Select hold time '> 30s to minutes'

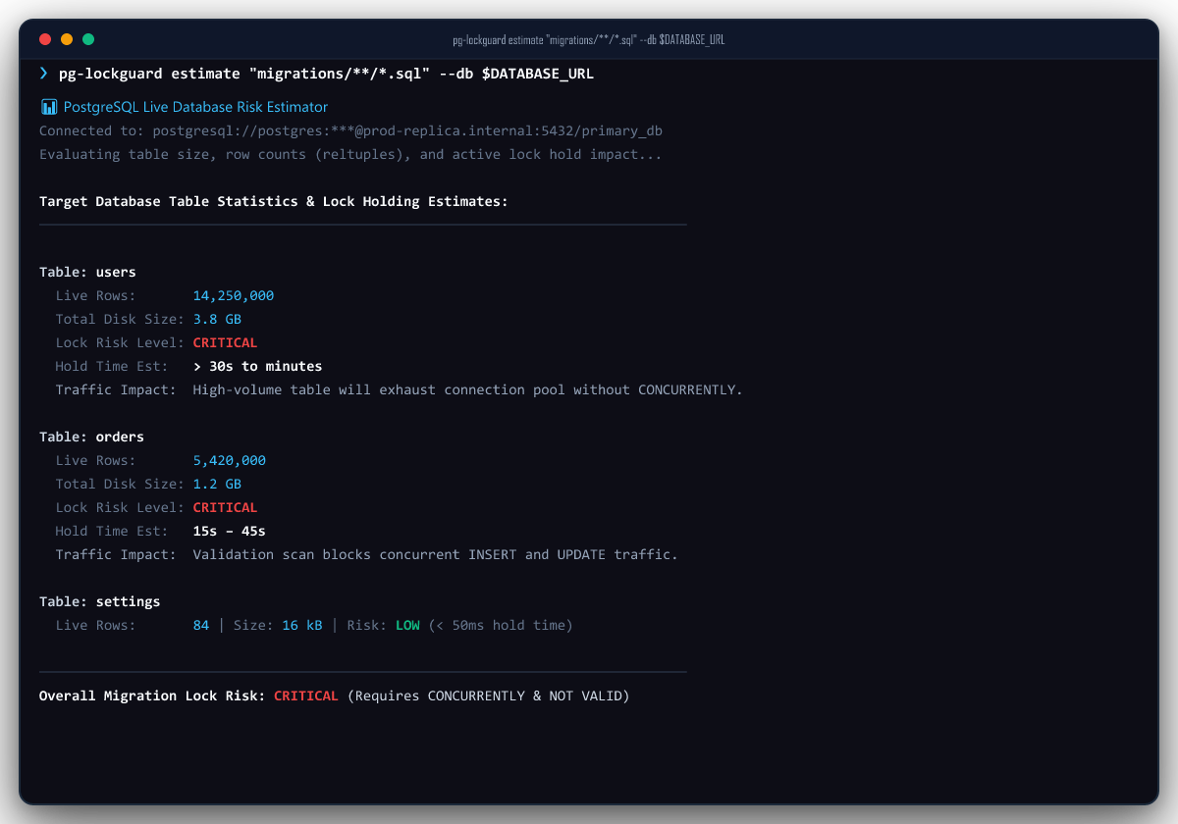click(257, 366)
